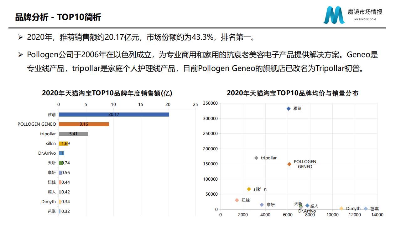Select the slide title 品牌分析 - TOP10简析

tap(58, 17)
